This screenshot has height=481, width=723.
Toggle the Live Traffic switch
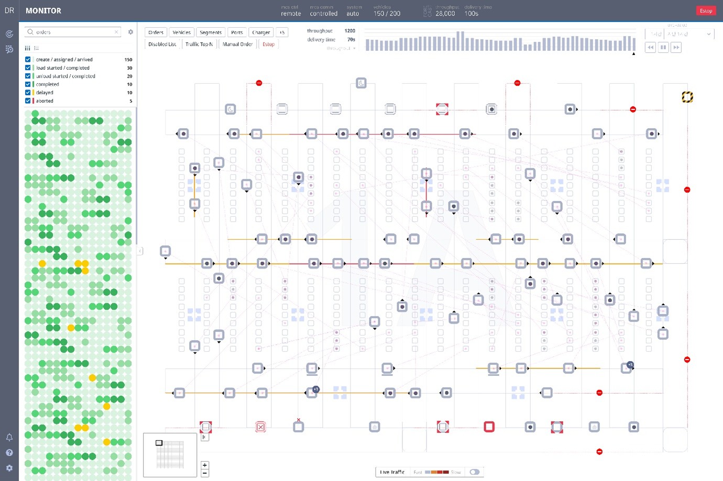(474, 472)
